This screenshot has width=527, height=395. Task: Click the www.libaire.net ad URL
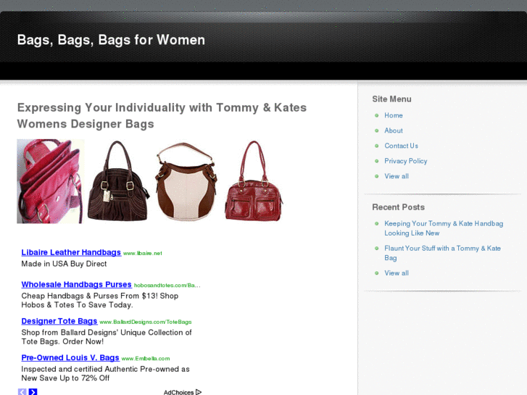(x=143, y=253)
